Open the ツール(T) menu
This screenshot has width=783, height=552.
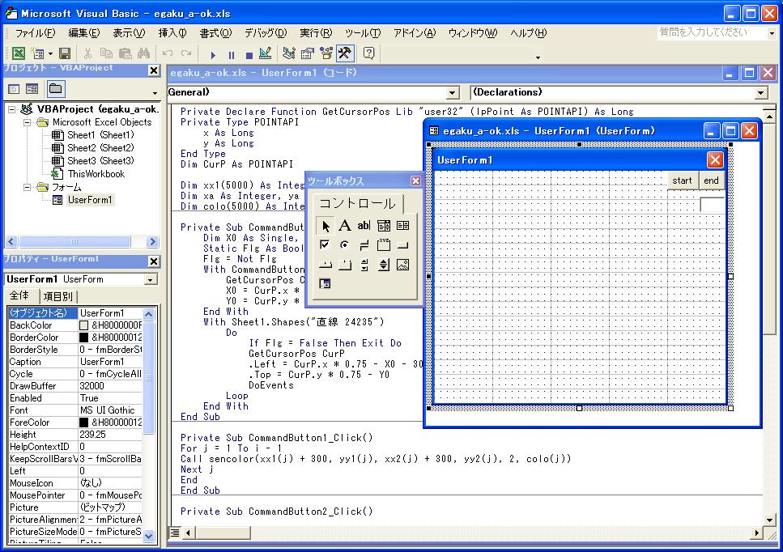click(x=363, y=33)
